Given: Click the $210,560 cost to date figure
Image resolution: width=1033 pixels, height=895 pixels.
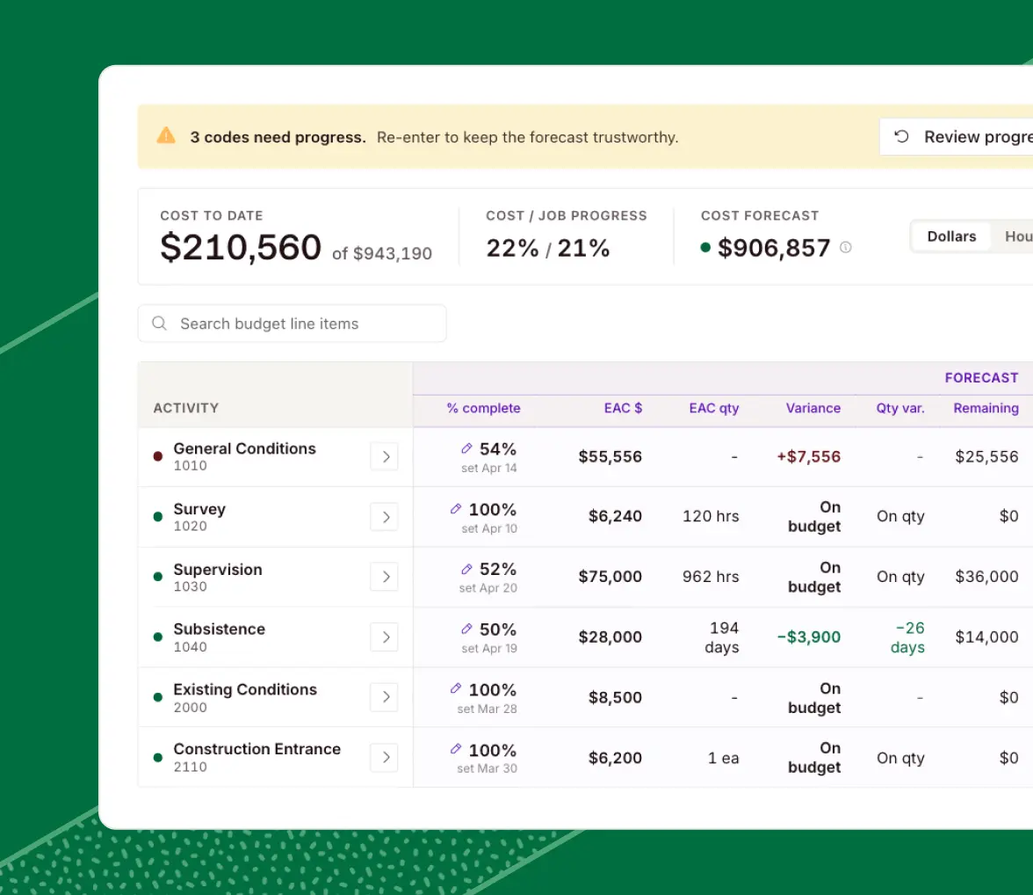Looking at the screenshot, I should [x=241, y=247].
